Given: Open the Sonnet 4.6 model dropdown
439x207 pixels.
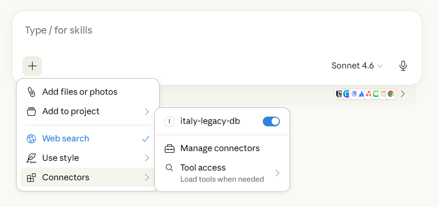Looking at the screenshot, I should pyautogui.click(x=357, y=66).
